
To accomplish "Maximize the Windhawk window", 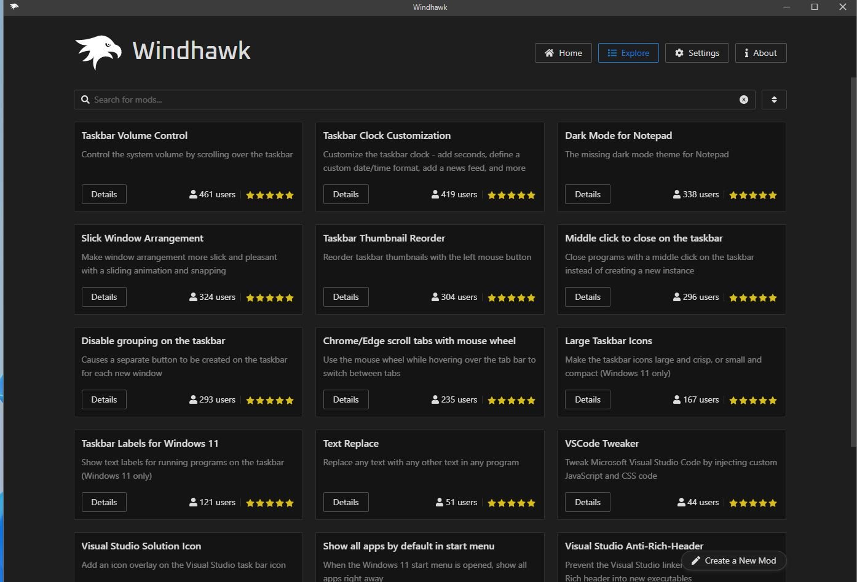I will [815, 7].
